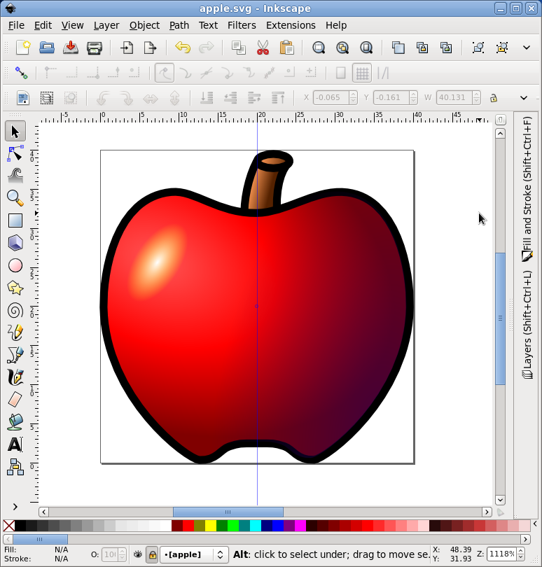Toggle apple layer visibility eye
Image resolution: width=542 pixels, height=567 pixels.
138,554
